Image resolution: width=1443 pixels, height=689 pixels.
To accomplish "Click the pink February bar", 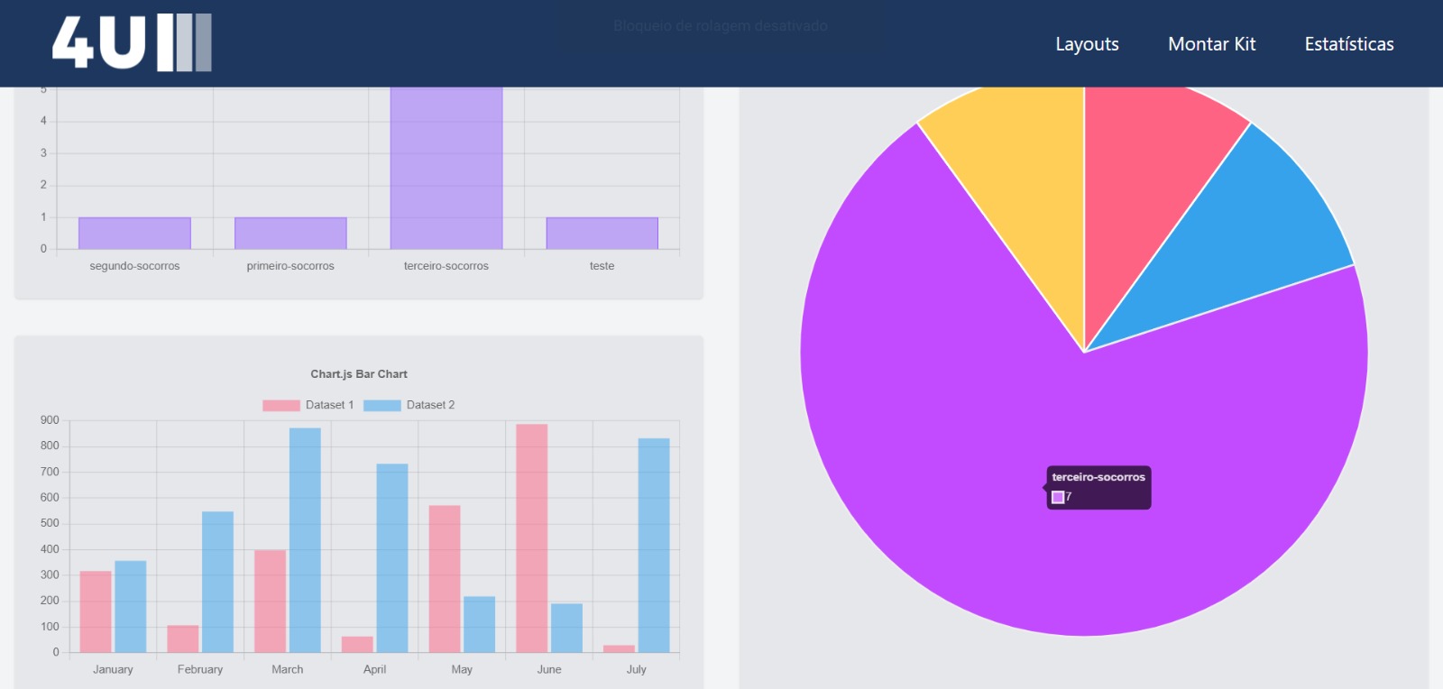I will 183,638.
